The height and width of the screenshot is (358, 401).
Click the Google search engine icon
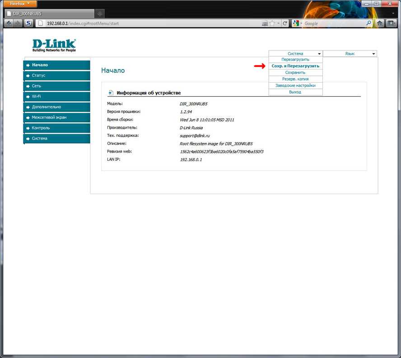pyautogui.click(x=296, y=23)
